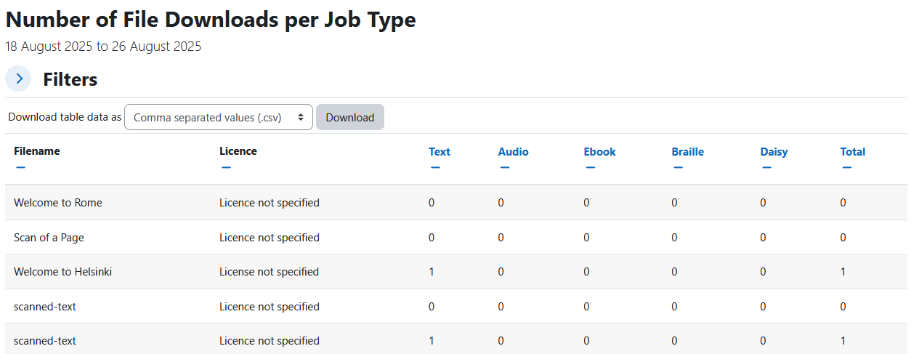Screen dimensions: 911x354
Task: Hide the Filename column with its dash icon
Action: (20, 168)
